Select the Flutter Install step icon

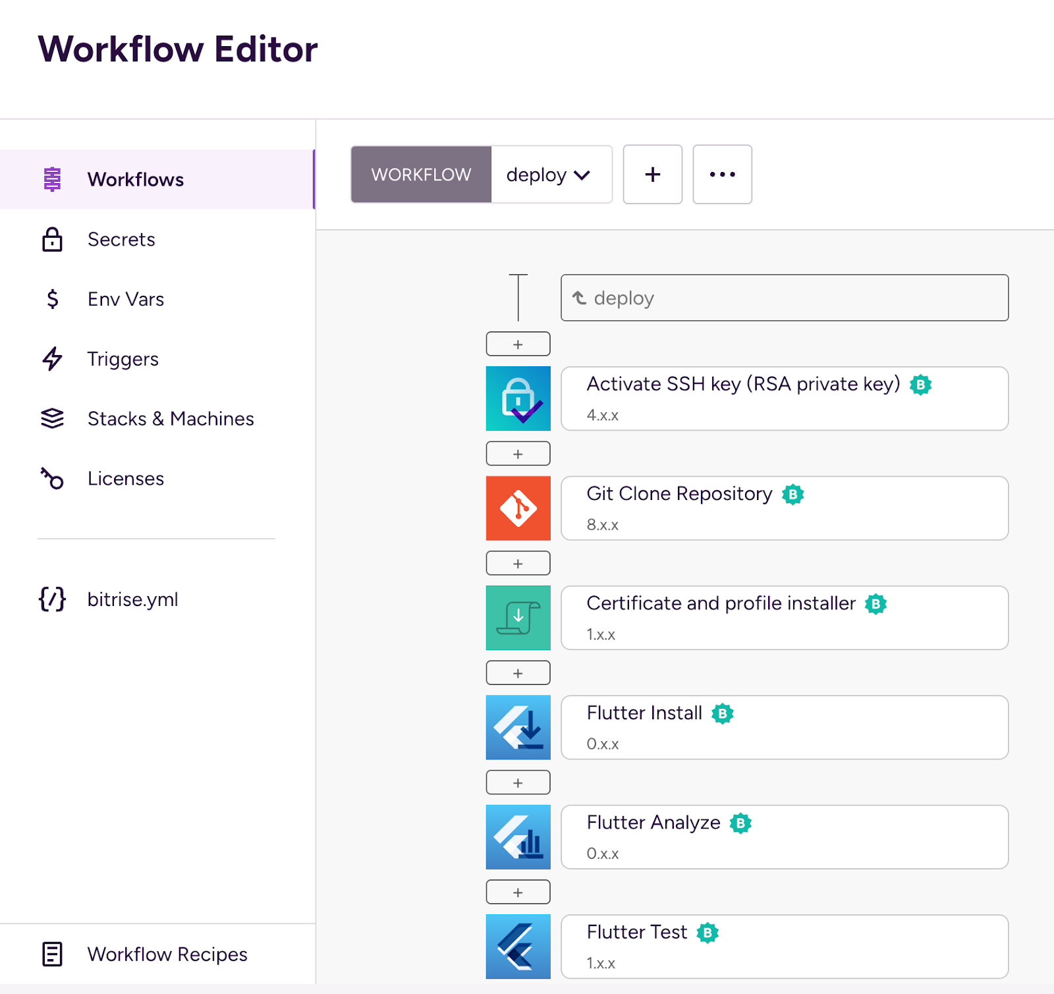click(x=518, y=727)
